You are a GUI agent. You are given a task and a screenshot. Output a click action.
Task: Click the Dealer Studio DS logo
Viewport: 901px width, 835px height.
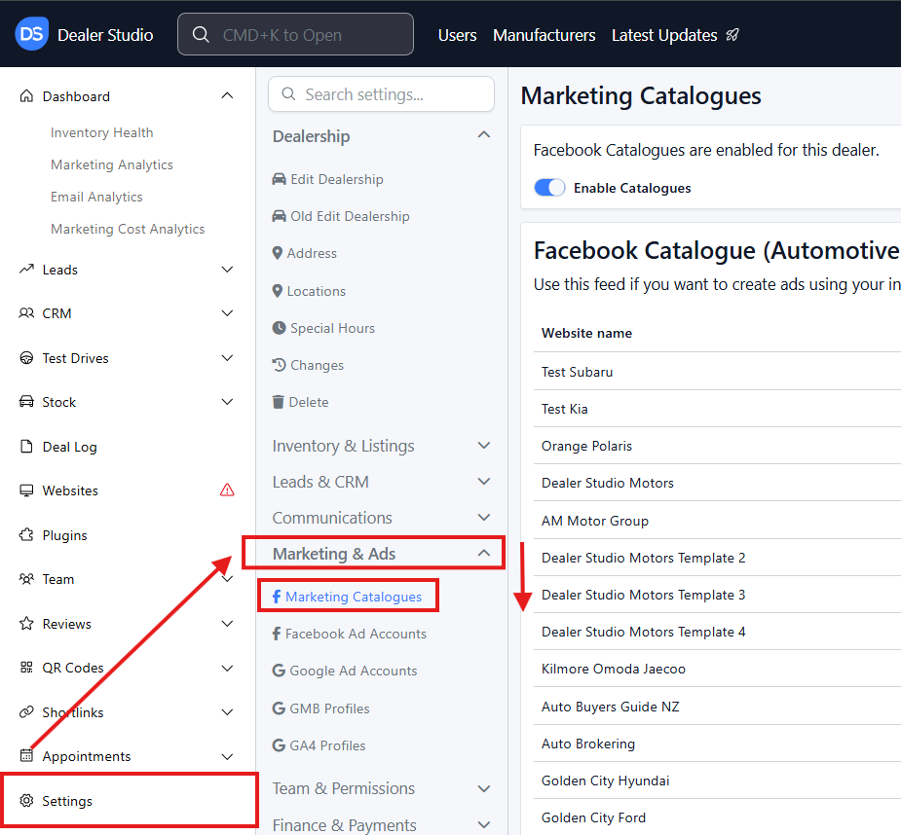pos(31,34)
